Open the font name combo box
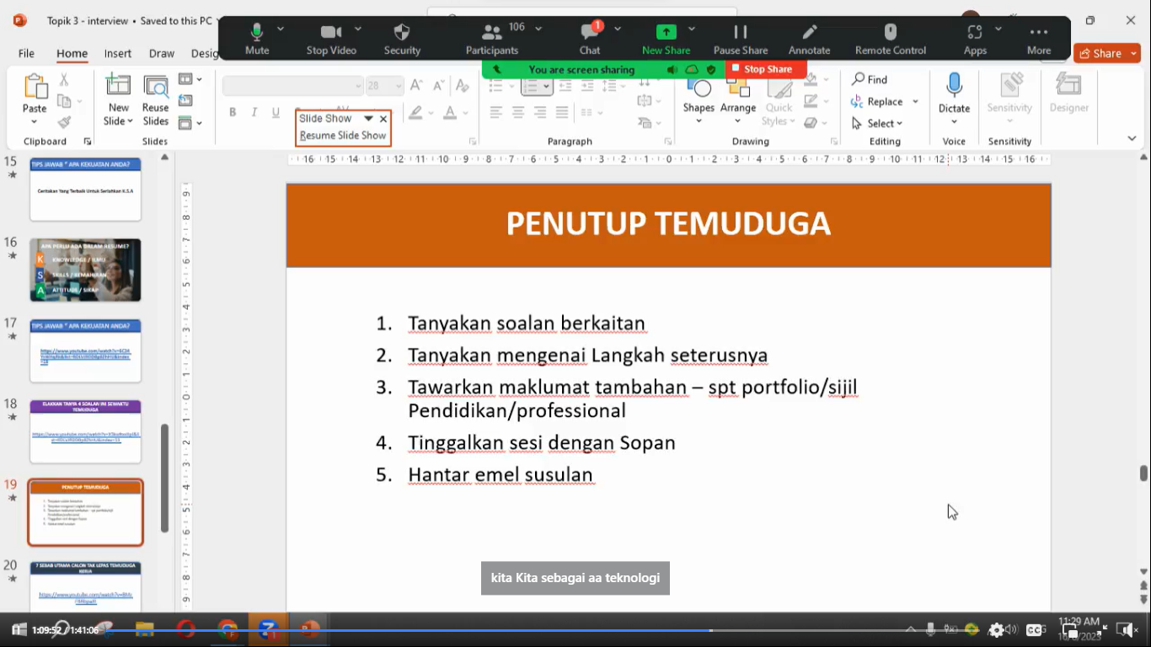 coord(292,86)
